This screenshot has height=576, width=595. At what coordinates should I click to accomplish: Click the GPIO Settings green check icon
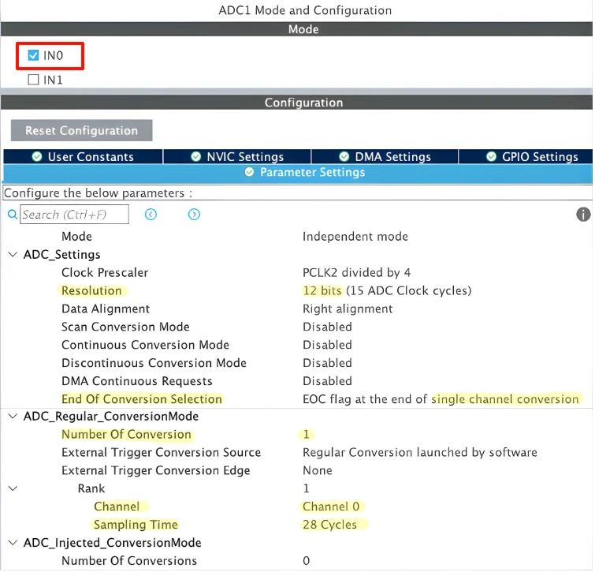[492, 157]
